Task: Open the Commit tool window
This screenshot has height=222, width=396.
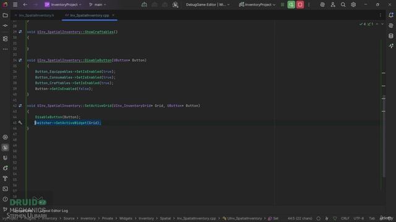Action: tap(5, 26)
